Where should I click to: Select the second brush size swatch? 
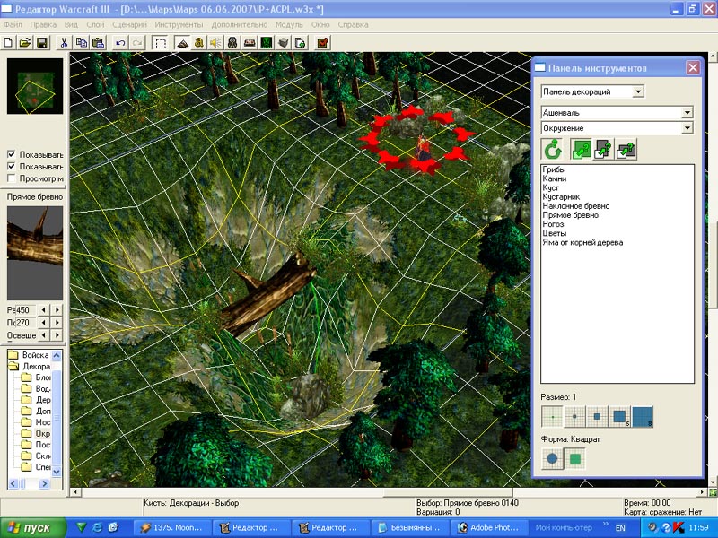574,417
